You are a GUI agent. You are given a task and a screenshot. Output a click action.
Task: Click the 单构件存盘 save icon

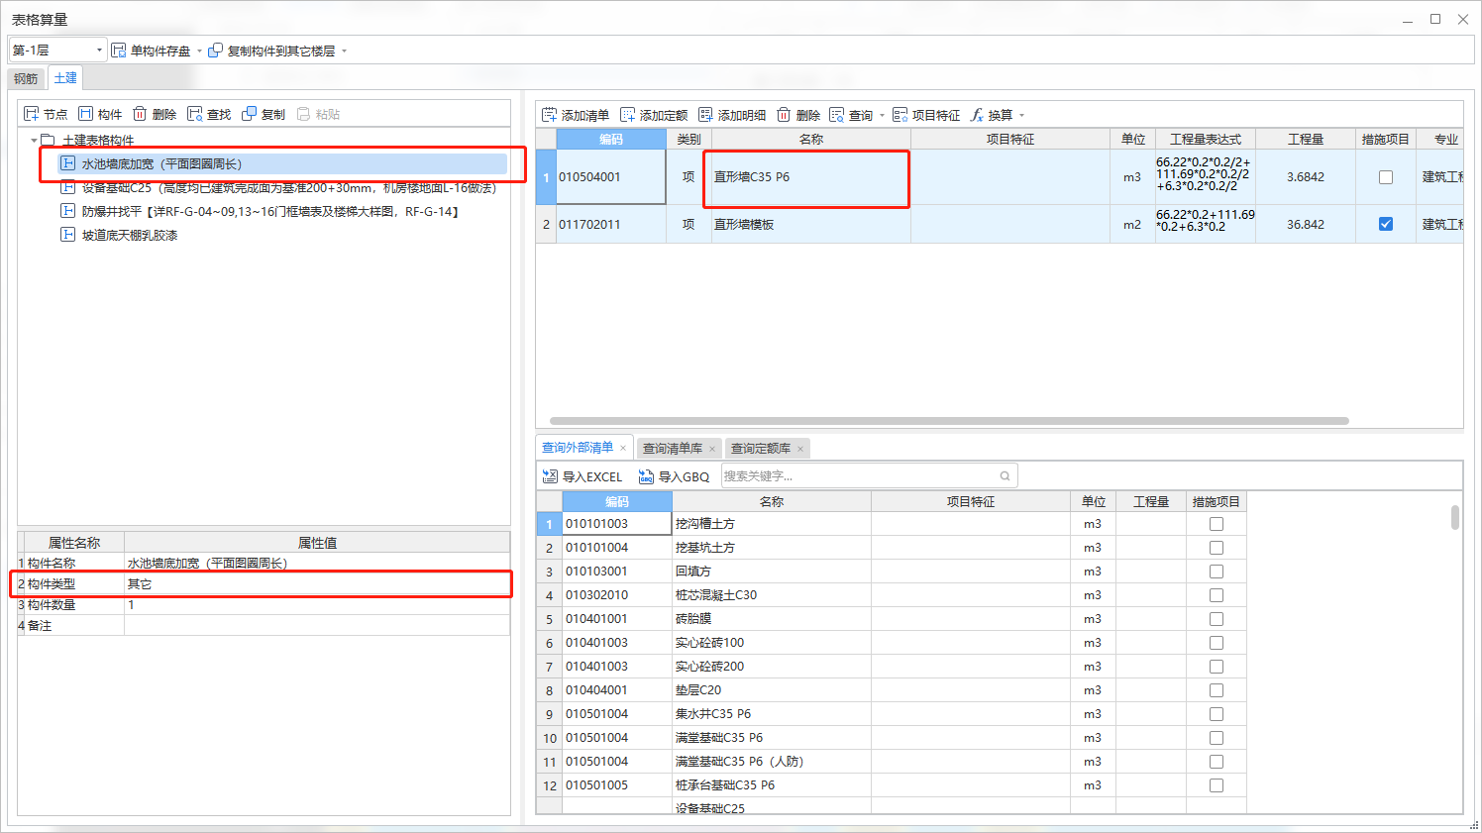pyautogui.click(x=119, y=50)
